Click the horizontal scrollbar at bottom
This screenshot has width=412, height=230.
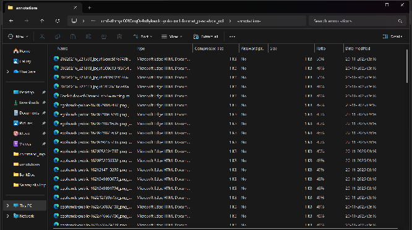(225, 228)
